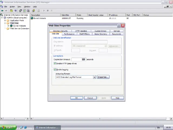The width and height of the screenshot is (173, 130).
Task: Click the Connection timeout input field
Action: (79, 60)
